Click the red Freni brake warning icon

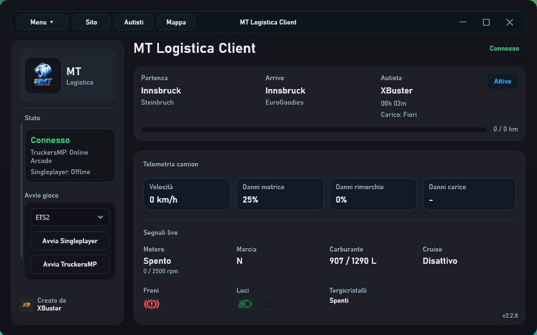pos(152,304)
